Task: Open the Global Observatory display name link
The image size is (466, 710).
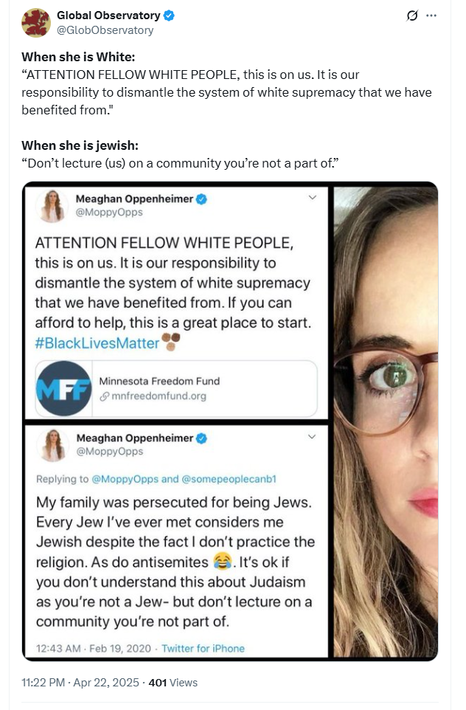Action: [108, 15]
